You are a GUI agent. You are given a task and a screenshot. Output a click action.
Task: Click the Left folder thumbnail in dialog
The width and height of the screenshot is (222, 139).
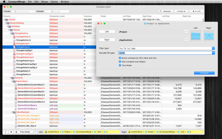pyautogui.click(x=196, y=36)
